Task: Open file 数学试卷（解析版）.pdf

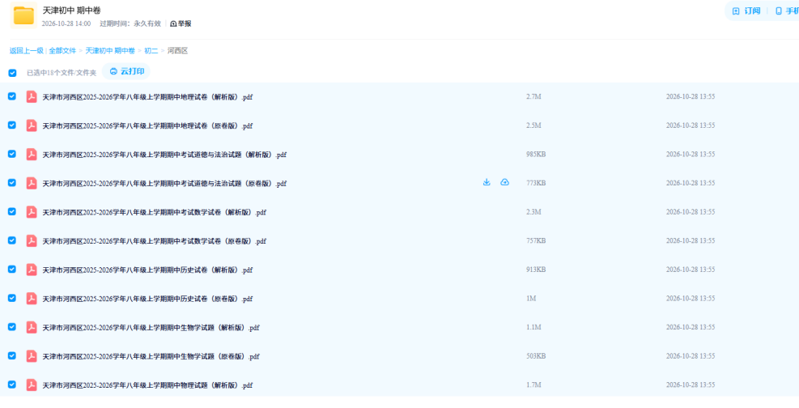Action: pos(155,212)
